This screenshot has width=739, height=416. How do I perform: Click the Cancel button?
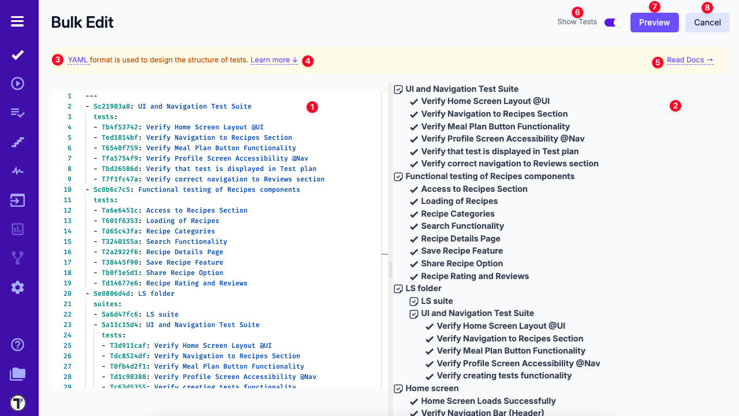click(x=707, y=23)
